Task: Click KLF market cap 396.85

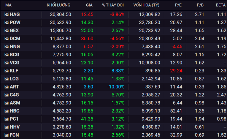Action: pos(153,71)
